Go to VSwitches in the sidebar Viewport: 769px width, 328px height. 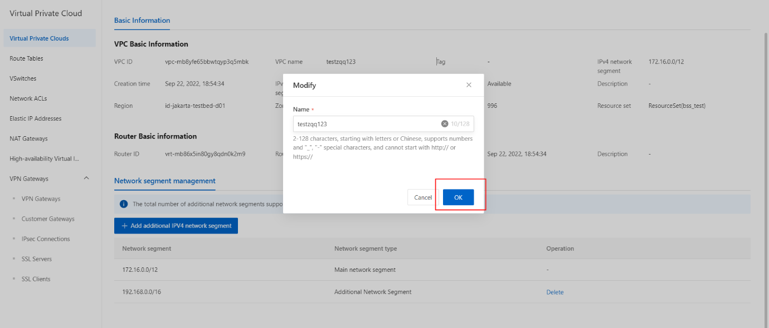[23, 78]
